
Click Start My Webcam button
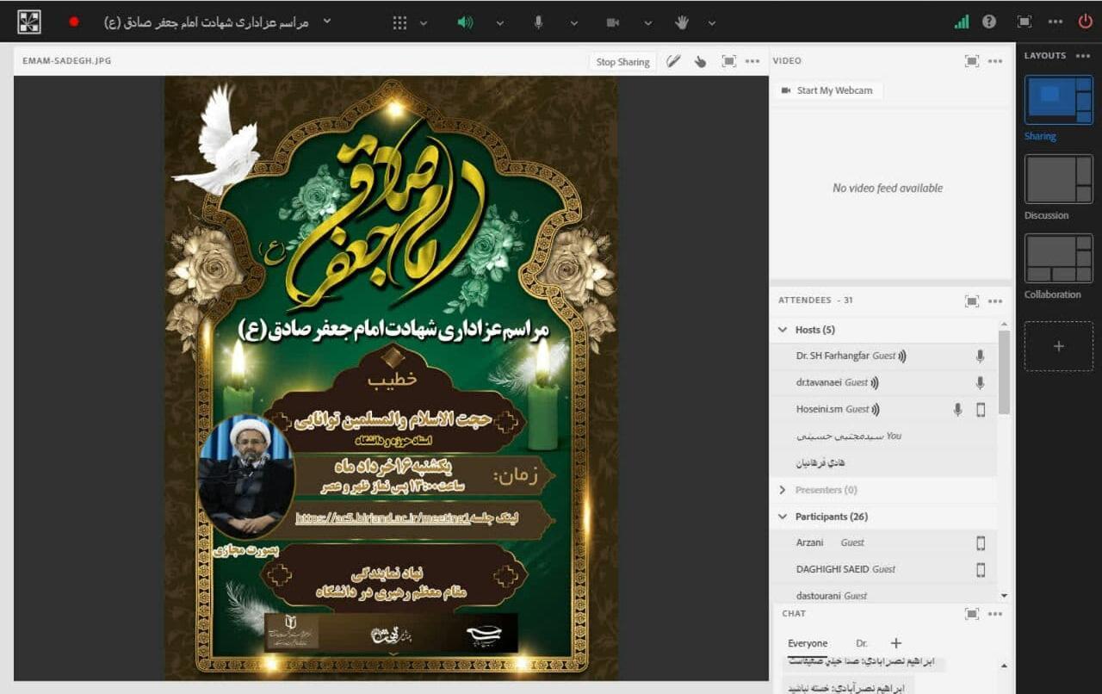(x=827, y=90)
